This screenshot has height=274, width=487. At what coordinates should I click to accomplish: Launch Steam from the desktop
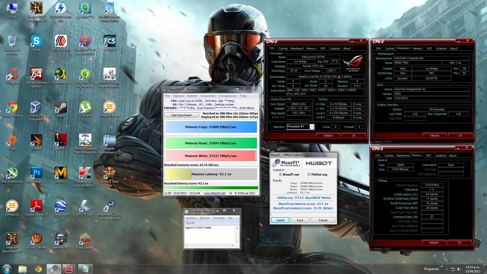tap(61, 109)
